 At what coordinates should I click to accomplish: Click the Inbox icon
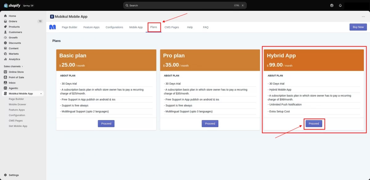click(6, 83)
